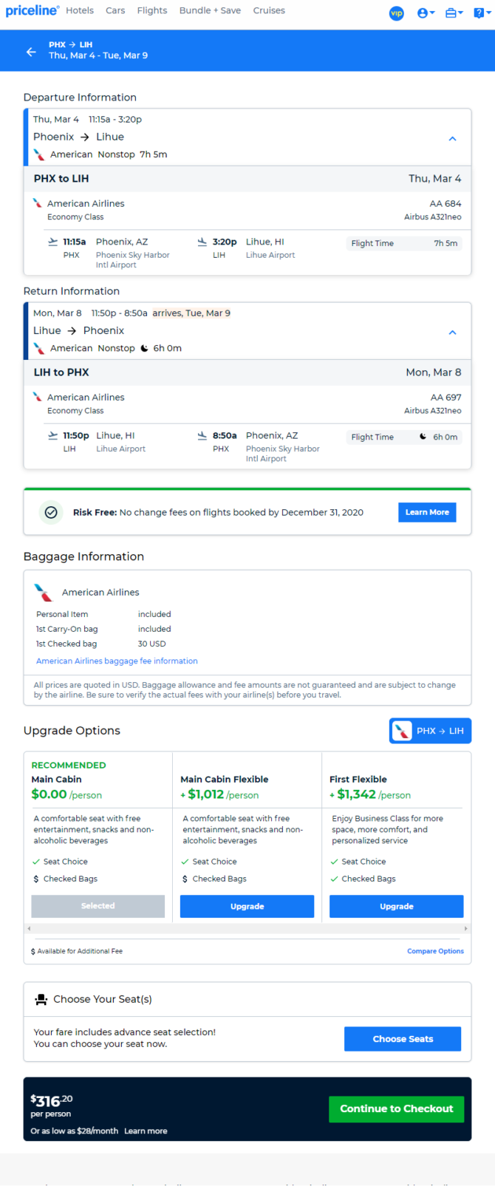Open the help question mark icon

(x=482, y=13)
